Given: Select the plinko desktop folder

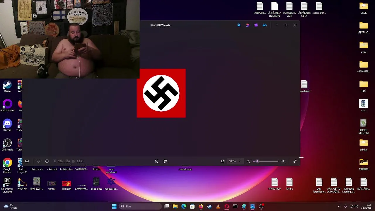Looking at the screenshot, I should click(364, 145).
